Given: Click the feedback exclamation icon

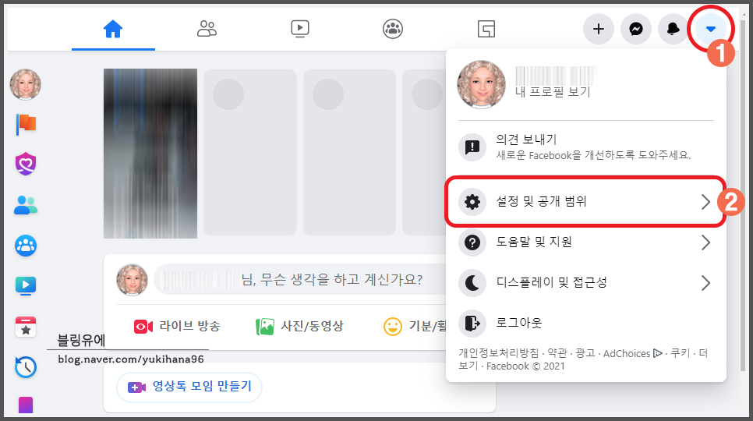Looking at the screenshot, I should pos(472,147).
